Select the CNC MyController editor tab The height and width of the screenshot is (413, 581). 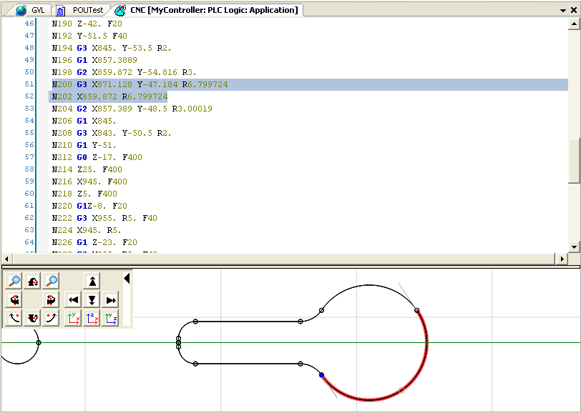(x=206, y=10)
